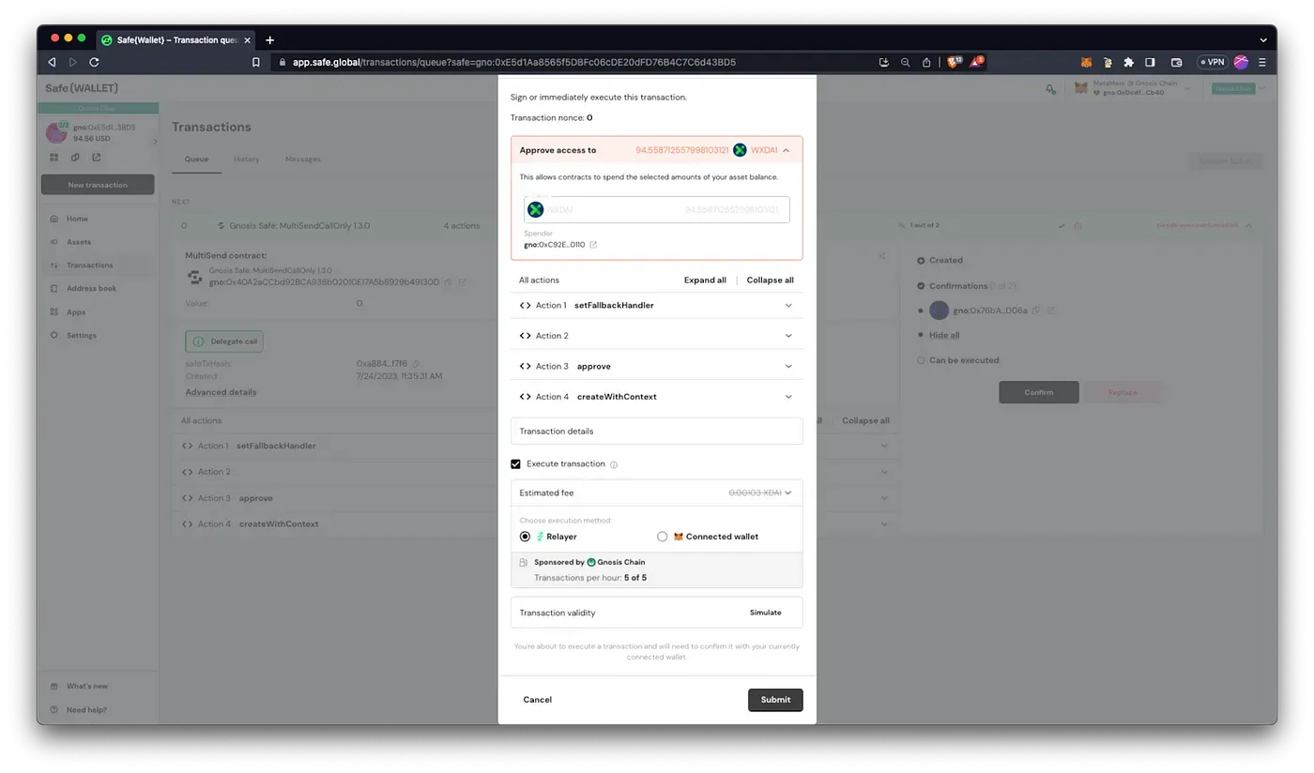Collapse the Approve access to section chevron
Viewport: 1314px width, 773px height.
click(786, 150)
